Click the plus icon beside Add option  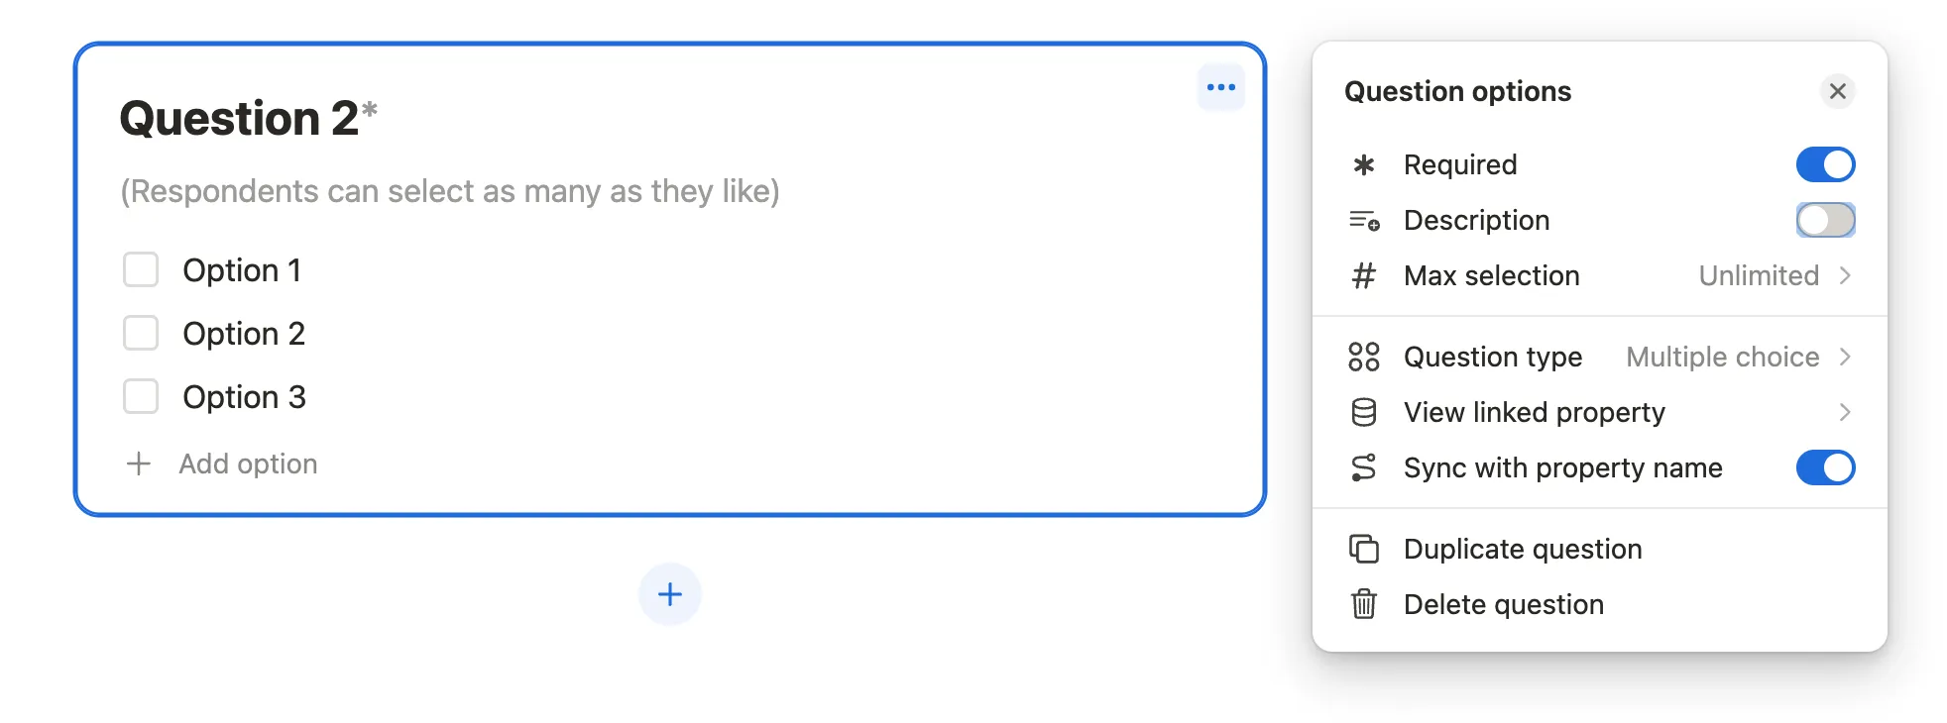(139, 464)
